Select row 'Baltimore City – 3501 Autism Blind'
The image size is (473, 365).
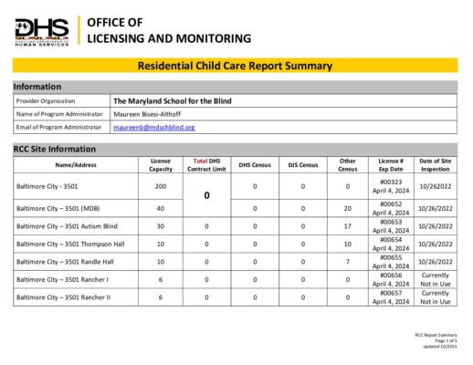[x=235, y=226]
